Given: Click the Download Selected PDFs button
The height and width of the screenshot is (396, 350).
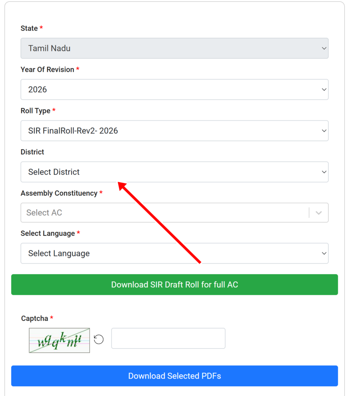Looking at the screenshot, I should pos(174,376).
